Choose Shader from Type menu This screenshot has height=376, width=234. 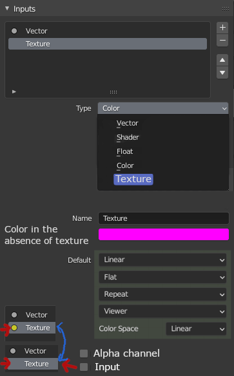tap(128, 137)
